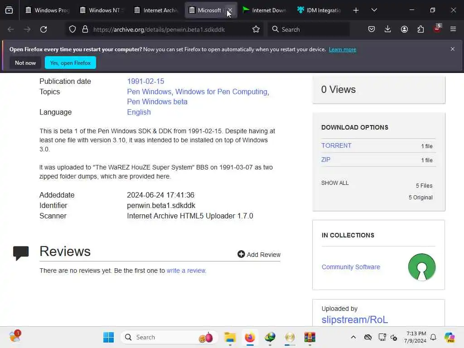Click the Firefox Search box
Screen dimensions: 464x348
(309, 29)
